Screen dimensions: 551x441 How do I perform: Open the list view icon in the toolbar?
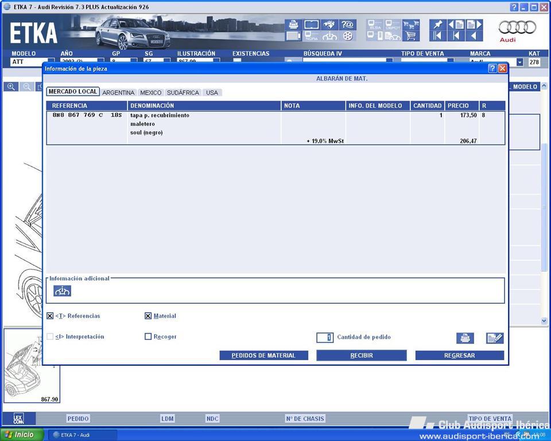tap(293, 36)
